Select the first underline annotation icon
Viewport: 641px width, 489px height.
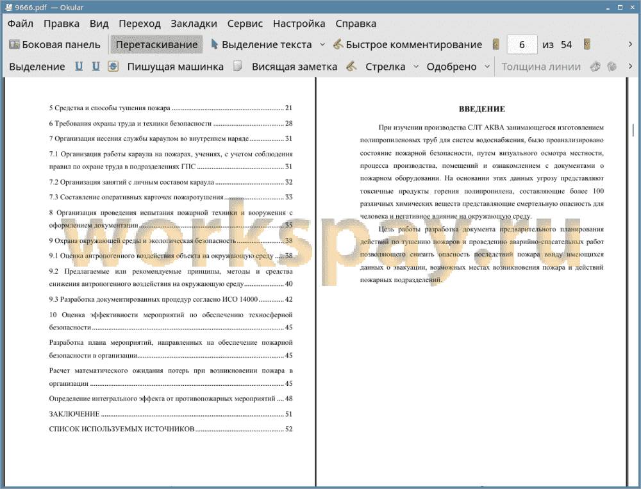tap(79, 66)
